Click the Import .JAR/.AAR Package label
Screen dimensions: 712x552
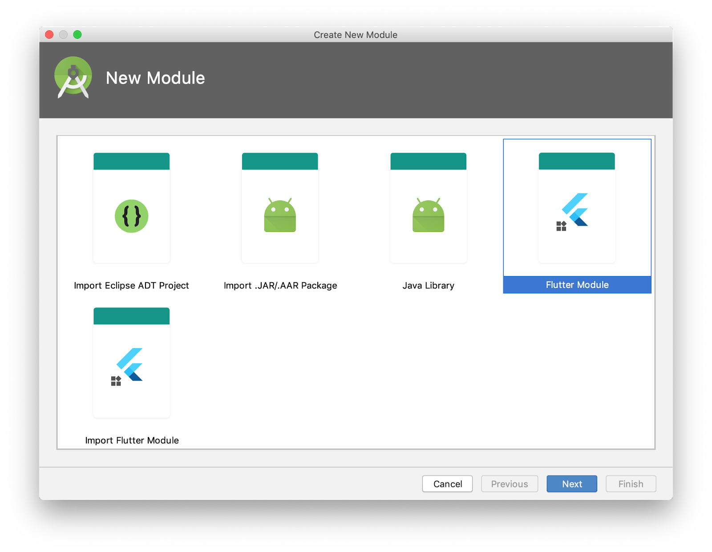pyautogui.click(x=280, y=285)
